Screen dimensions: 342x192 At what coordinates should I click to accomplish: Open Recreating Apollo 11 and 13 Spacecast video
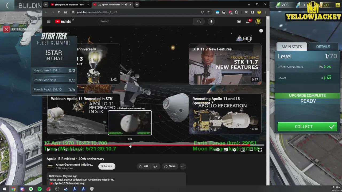225,114
